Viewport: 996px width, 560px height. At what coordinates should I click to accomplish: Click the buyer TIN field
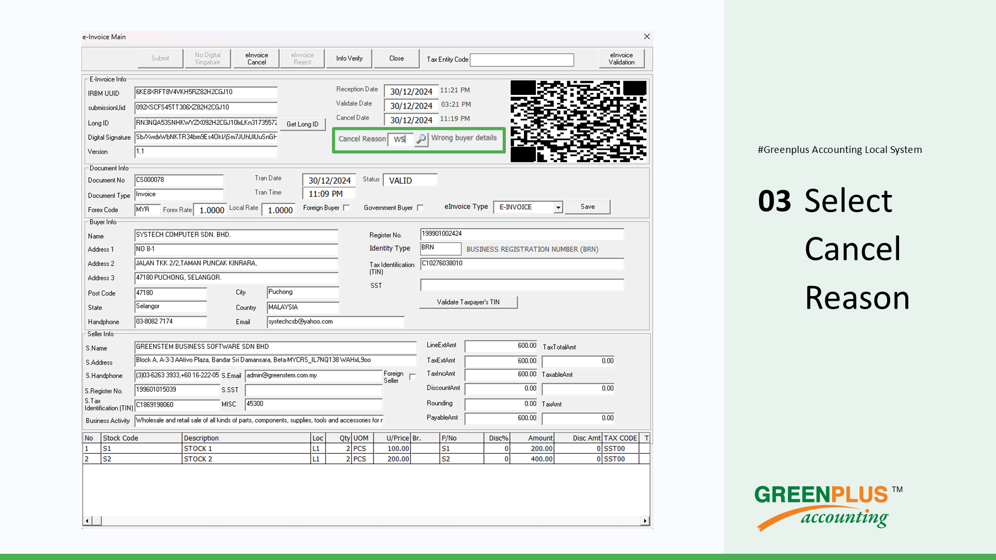click(x=522, y=263)
